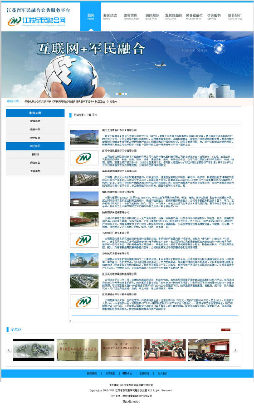Click the 首页 breadcrumb link
Viewport: 254px width, 409px height.
(93, 115)
